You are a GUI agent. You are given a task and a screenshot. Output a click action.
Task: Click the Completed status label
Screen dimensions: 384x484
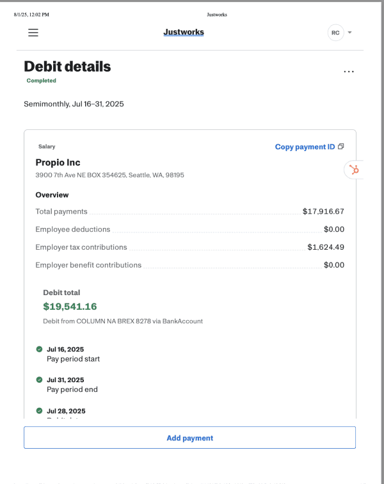click(42, 81)
